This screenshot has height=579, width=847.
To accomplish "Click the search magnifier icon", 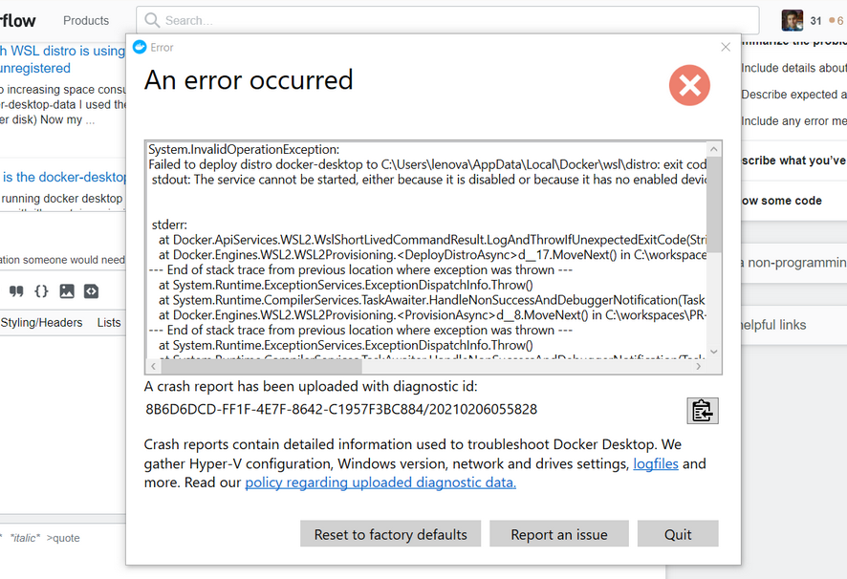I will [152, 20].
